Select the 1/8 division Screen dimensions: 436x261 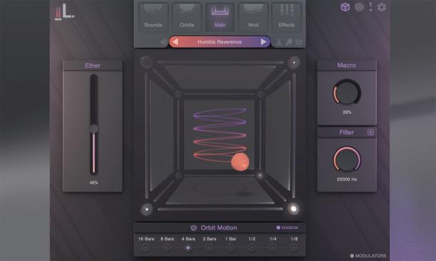coord(294,247)
